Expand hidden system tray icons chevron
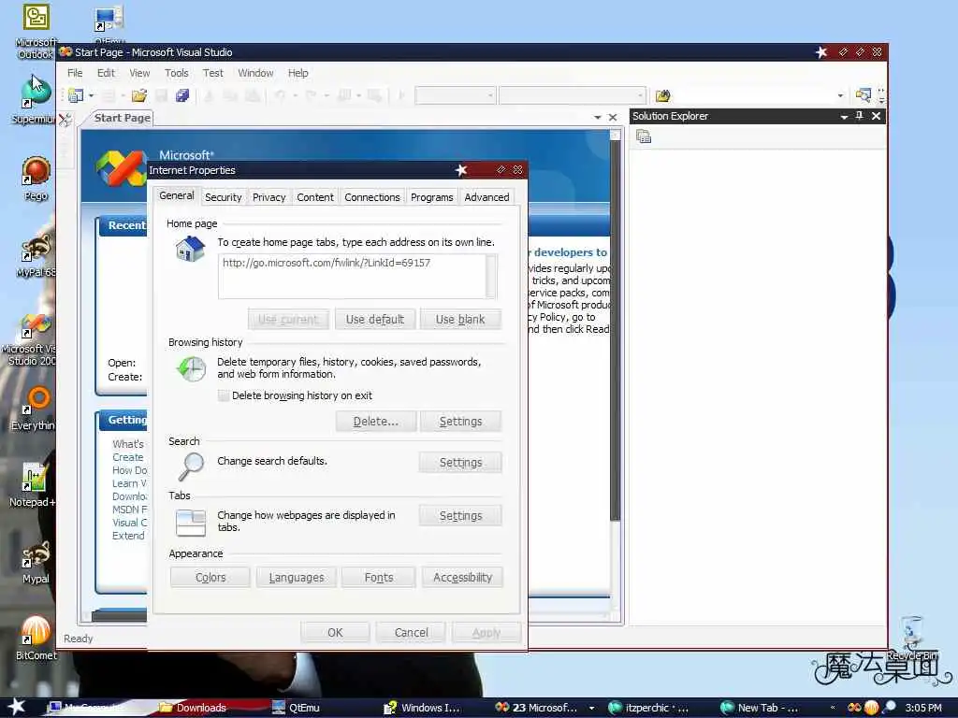This screenshot has height=718, width=958. click(x=832, y=708)
